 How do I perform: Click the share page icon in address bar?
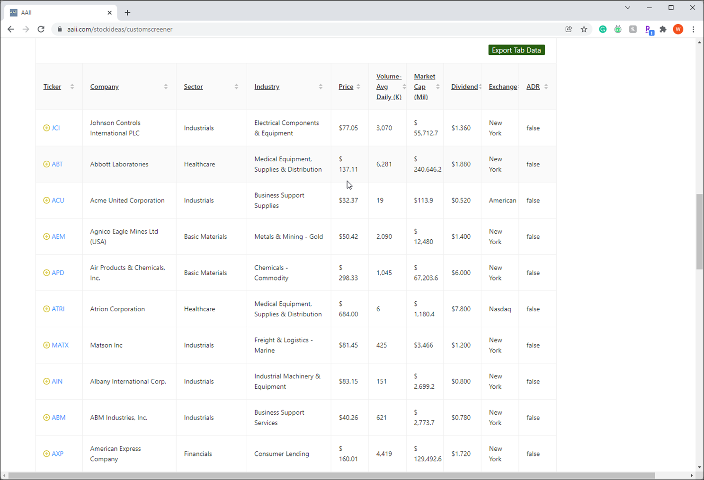pos(569,29)
